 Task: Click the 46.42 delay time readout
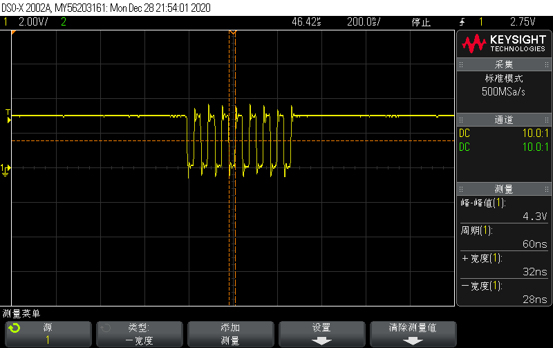tap(306, 22)
